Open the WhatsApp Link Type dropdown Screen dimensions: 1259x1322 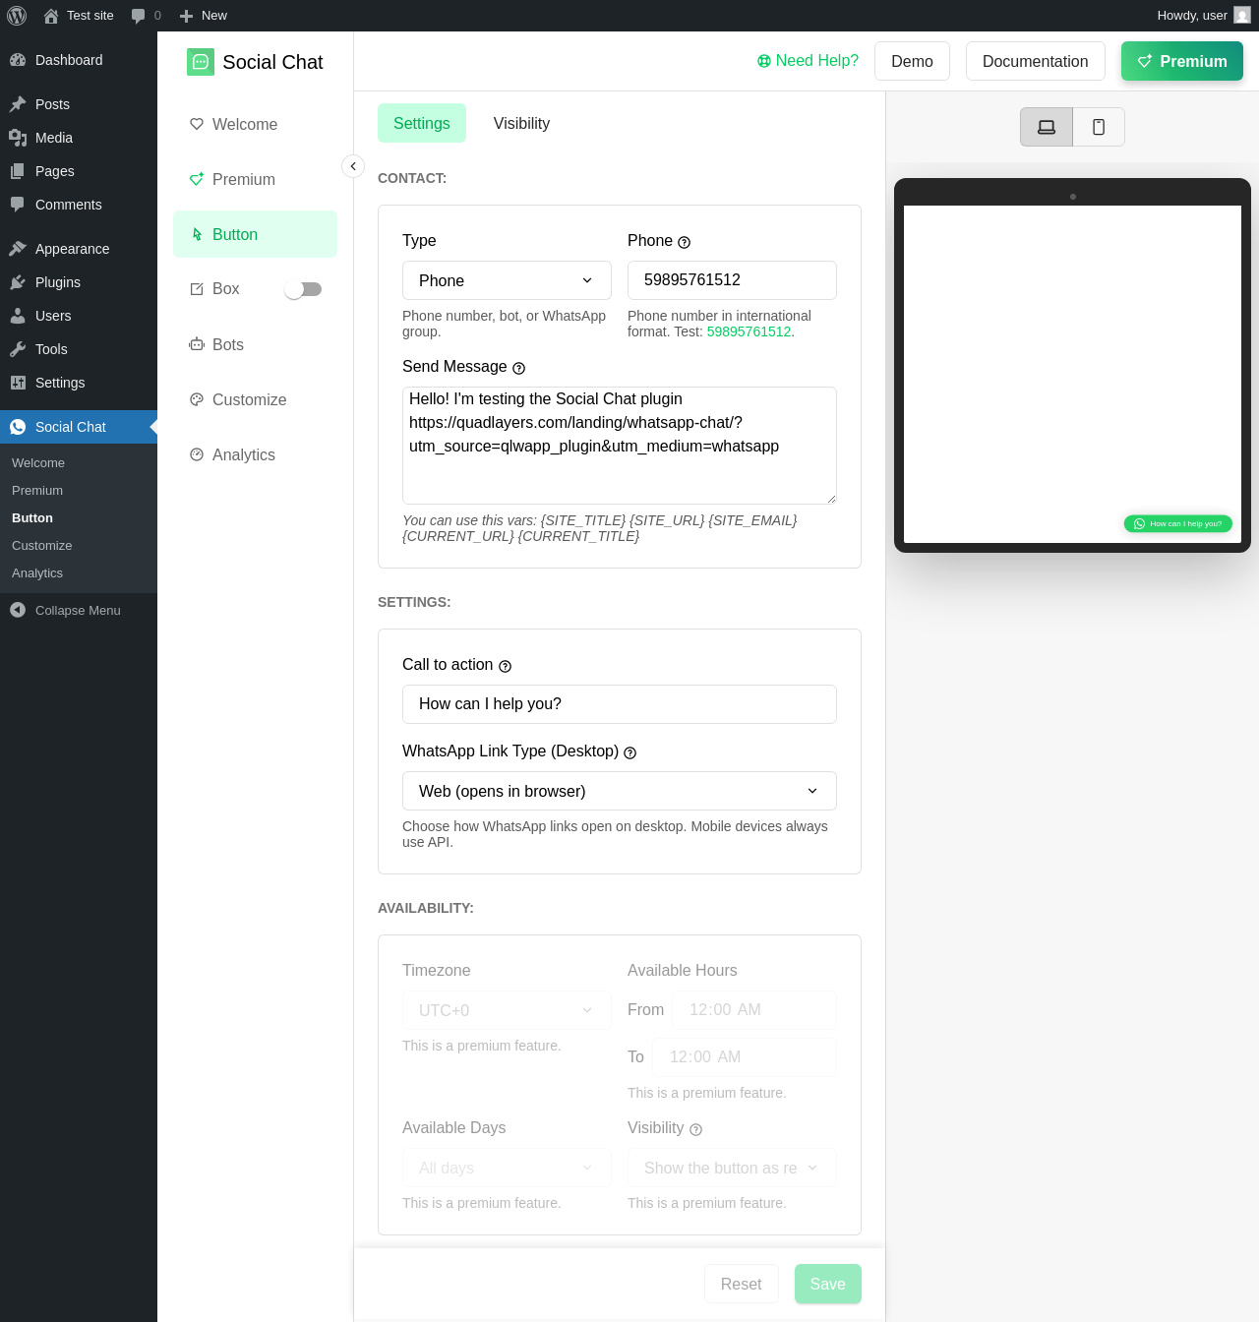coord(620,791)
